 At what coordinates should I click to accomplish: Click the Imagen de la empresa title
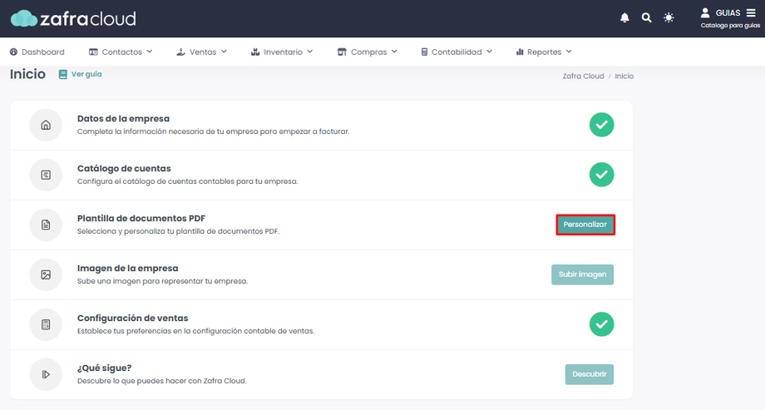(128, 268)
